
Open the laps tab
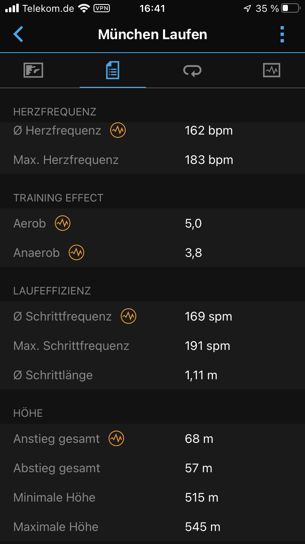click(192, 71)
